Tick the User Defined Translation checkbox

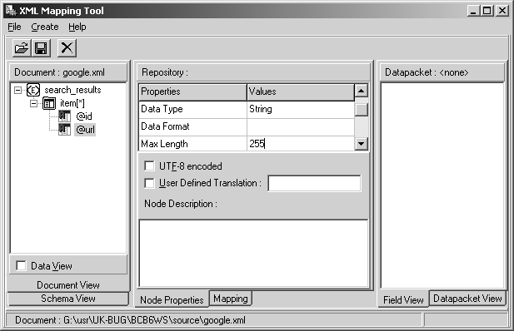click(149, 183)
